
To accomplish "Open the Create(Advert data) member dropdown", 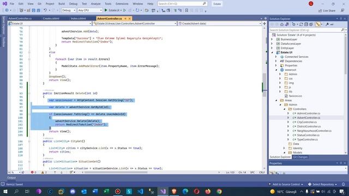I will coord(219,23).
